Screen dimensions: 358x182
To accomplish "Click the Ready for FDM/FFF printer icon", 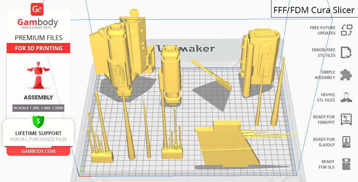I will (x=346, y=119).
